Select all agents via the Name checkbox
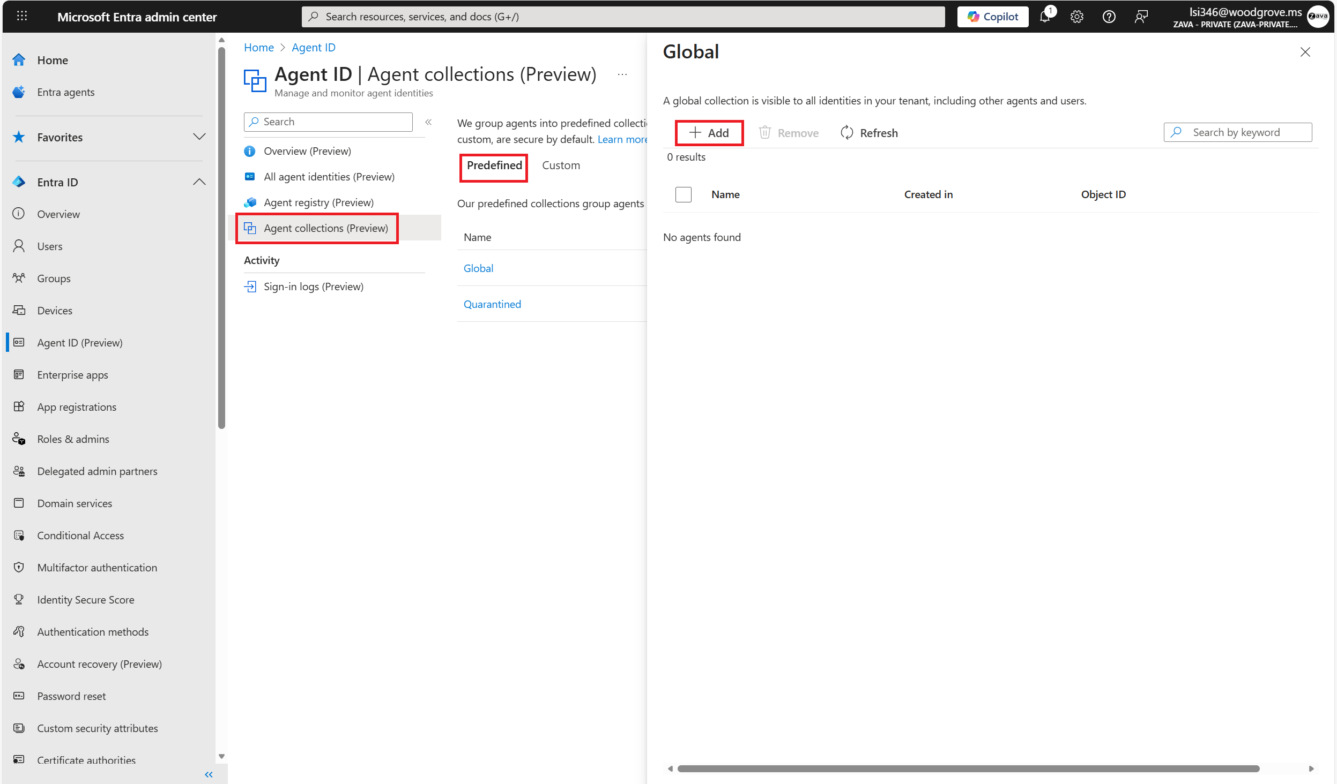The width and height of the screenshot is (1337, 784). click(683, 194)
